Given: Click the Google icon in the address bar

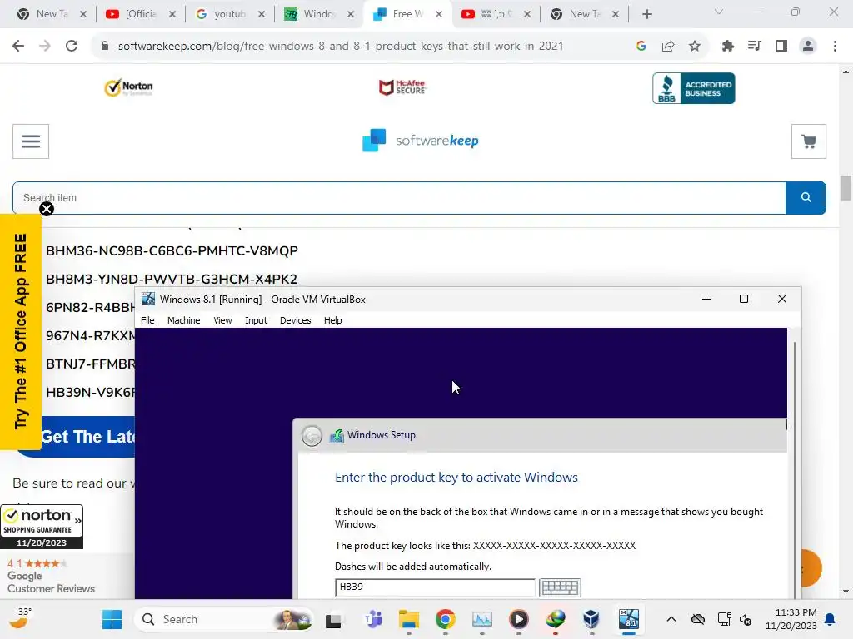Looking at the screenshot, I should [x=641, y=47].
